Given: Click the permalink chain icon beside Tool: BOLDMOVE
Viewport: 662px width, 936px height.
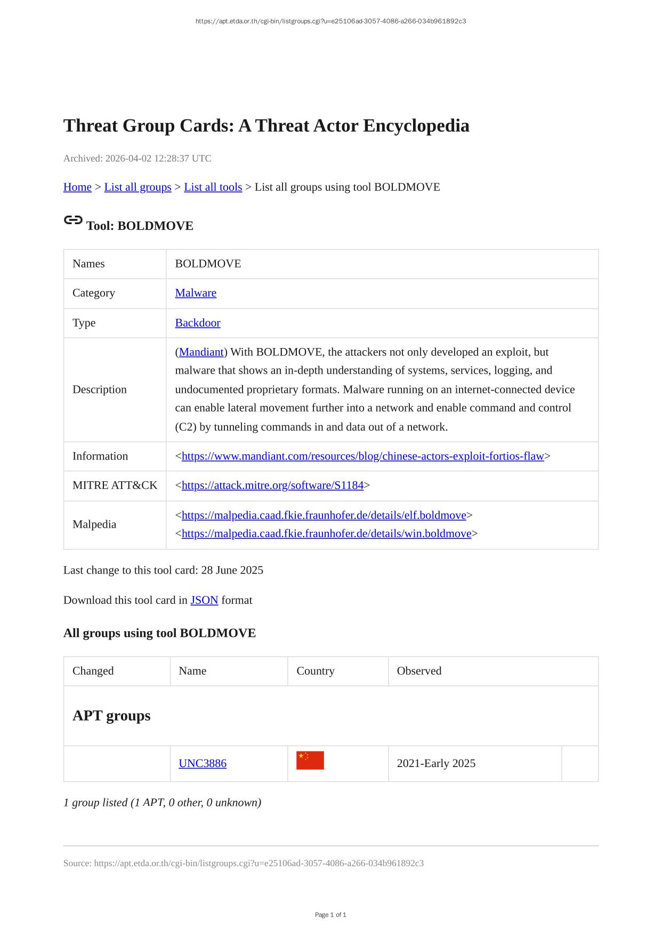Looking at the screenshot, I should click(x=73, y=220).
